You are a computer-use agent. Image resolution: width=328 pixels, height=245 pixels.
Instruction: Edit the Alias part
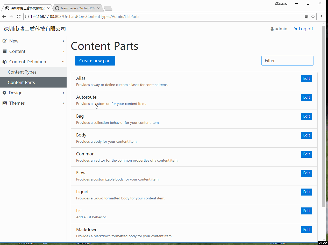coord(306,78)
